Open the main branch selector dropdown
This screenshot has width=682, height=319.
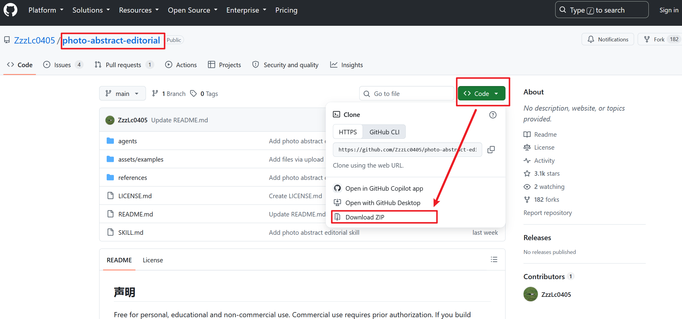[123, 94]
